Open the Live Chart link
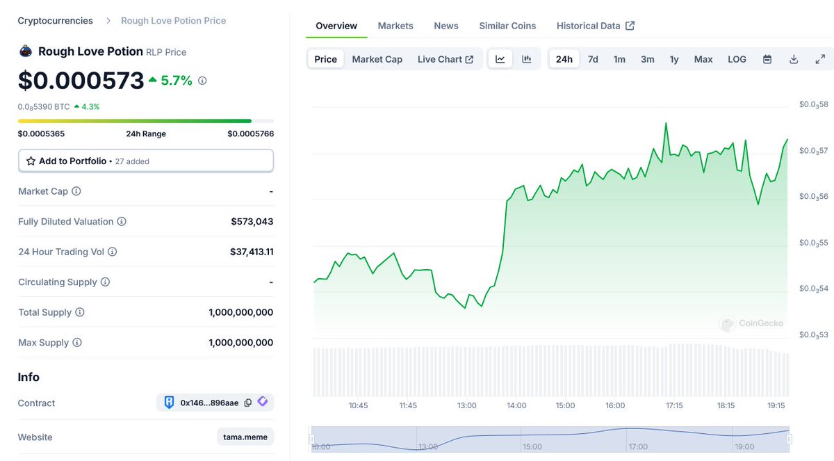 coord(445,59)
